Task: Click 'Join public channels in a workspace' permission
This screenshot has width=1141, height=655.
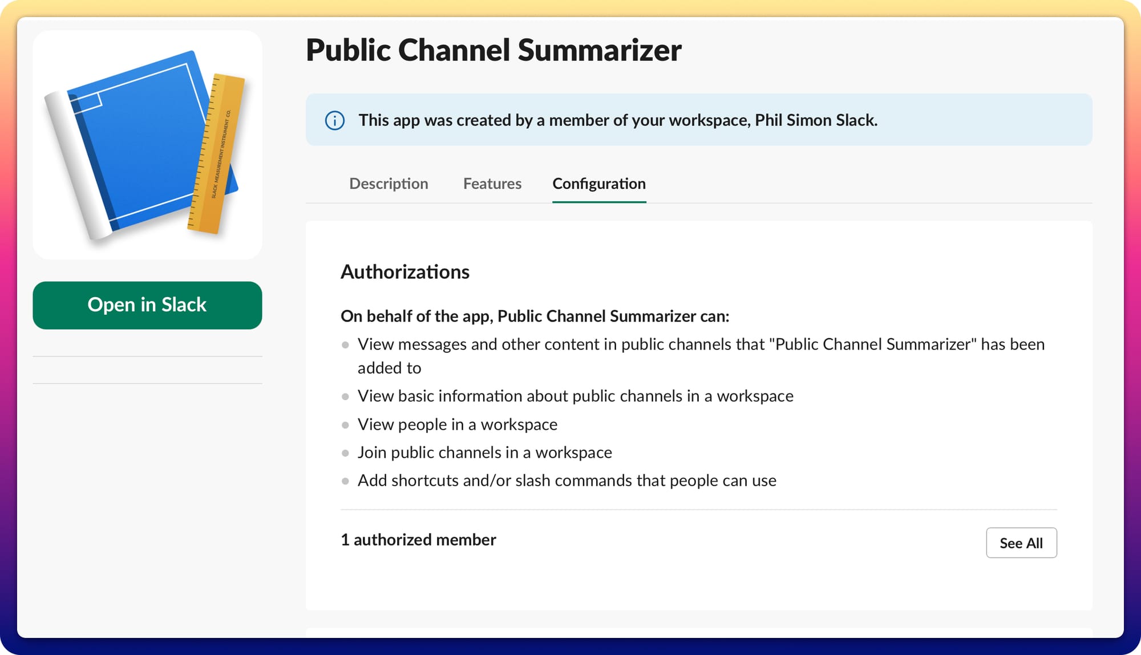Action: [485, 453]
